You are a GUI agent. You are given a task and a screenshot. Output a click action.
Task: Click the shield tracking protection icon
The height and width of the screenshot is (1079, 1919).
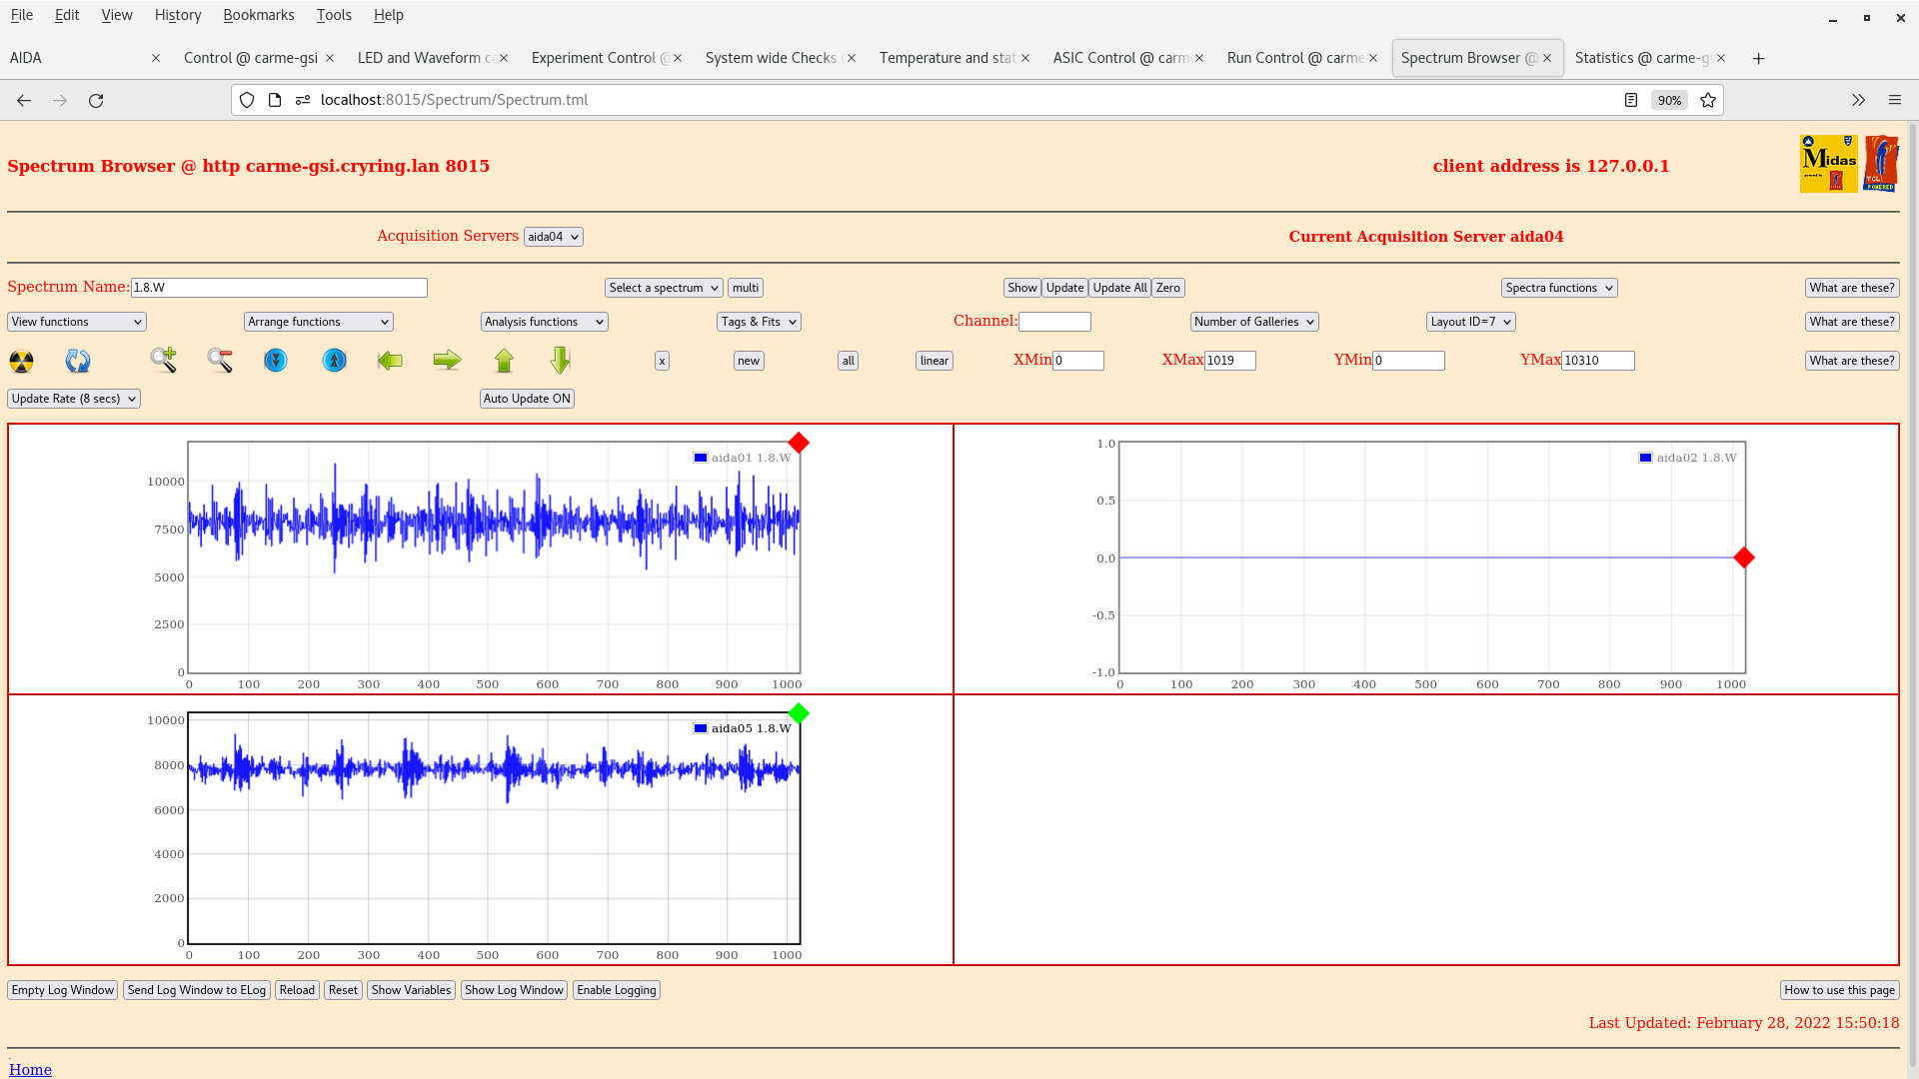247,100
